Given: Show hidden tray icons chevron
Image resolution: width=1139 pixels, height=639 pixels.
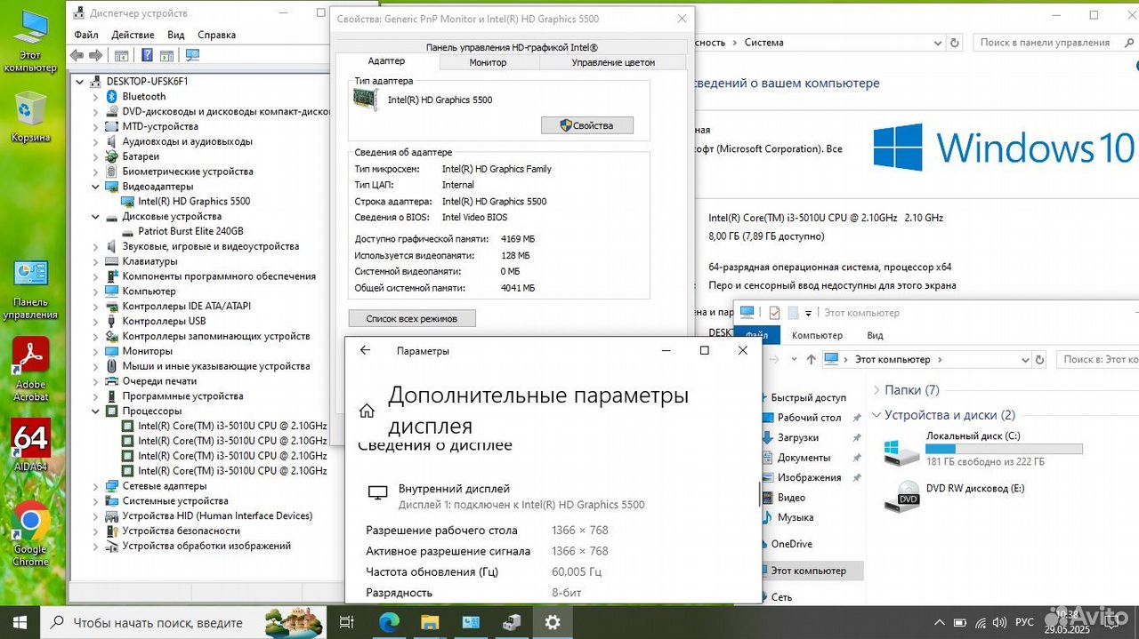Looking at the screenshot, I should pos(939,622).
